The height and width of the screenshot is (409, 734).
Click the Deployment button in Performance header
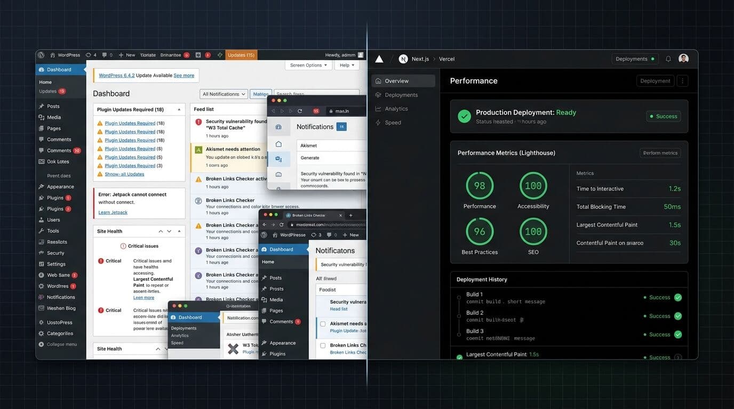655,81
